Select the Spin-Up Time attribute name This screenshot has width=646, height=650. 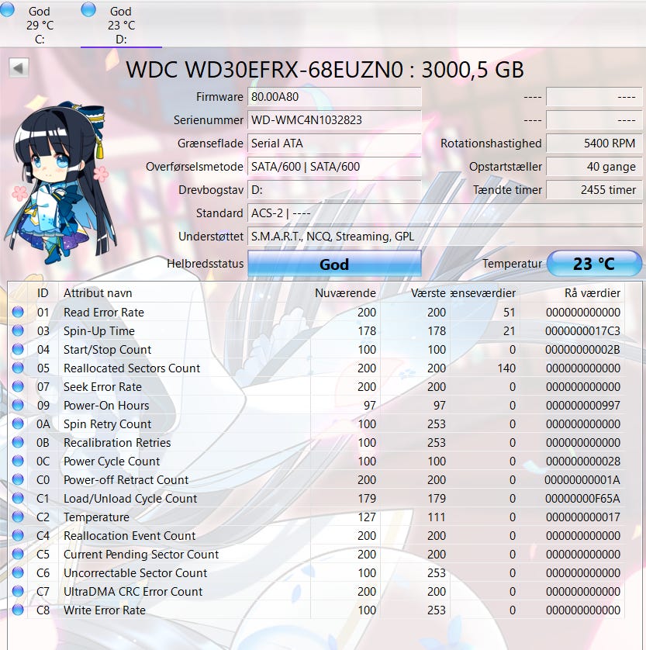pos(99,330)
